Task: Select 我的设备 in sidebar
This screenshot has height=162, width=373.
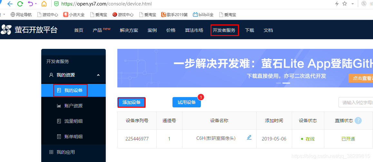Action: [x=74, y=90]
